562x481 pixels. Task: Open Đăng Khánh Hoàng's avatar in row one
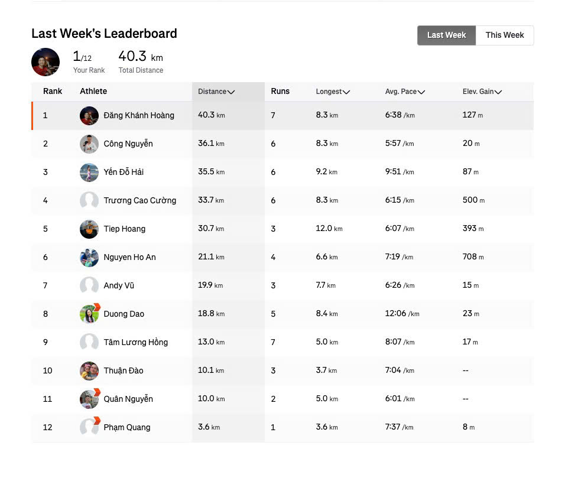click(89, 115)
